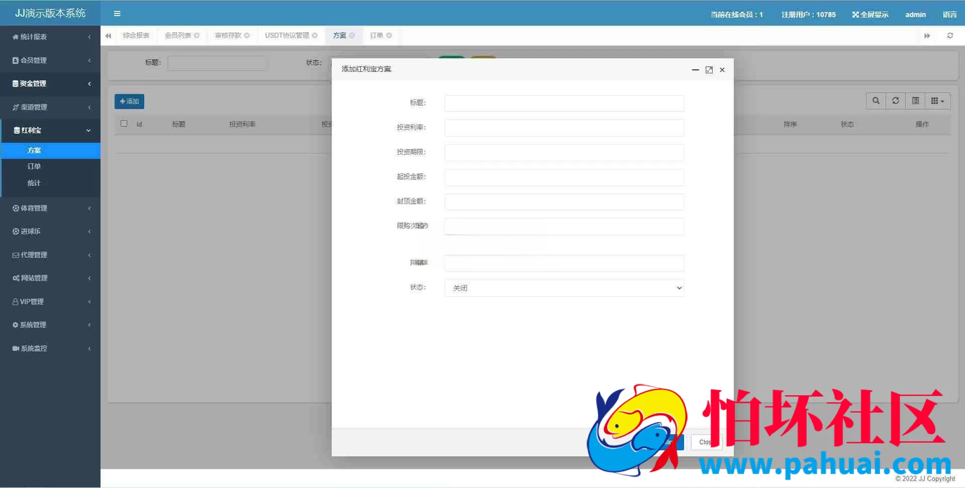Image resolution: width=965 pixels, height=488 pixels.
Task: Focus the 投资利率 input field
Action: tap(564, 128)
